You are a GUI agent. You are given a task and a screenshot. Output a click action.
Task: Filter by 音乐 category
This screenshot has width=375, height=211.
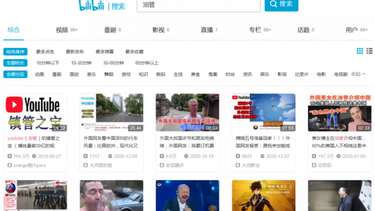coord(92,75)
